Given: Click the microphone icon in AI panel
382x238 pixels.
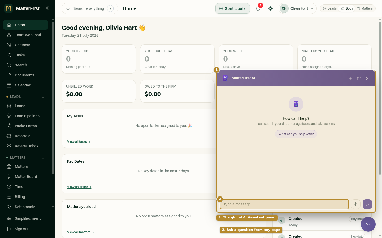Looking at the screenshot, I should click(x=356, y=204).
